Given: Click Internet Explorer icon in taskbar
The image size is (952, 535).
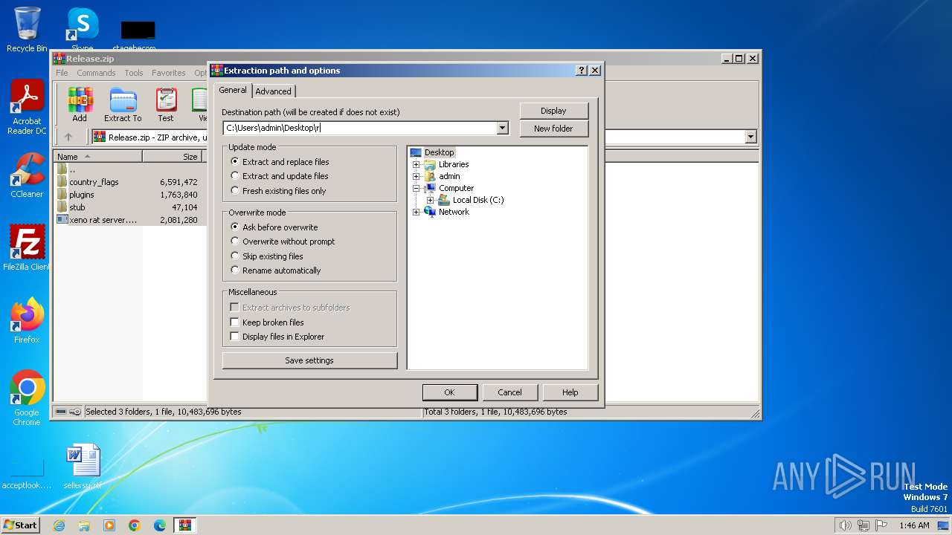Looking at the screenshot, I should pos(59,525).
